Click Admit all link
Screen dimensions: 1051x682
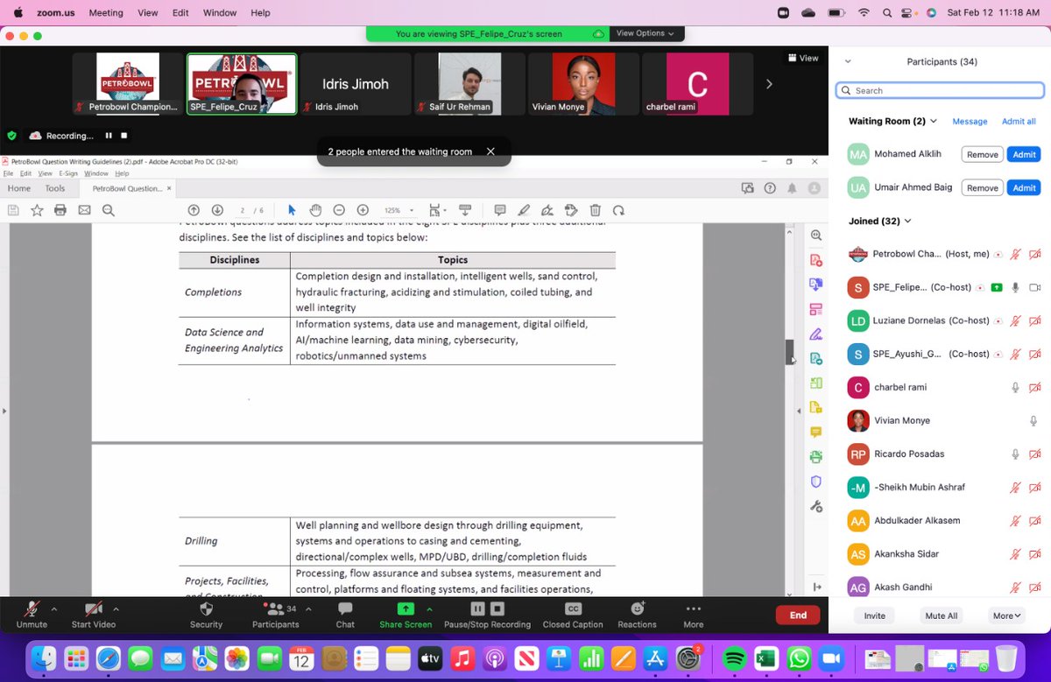(x=1019, y=122)
